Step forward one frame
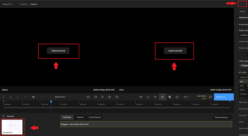The height and width of the screenshot is (136, 248). point(110,97)
